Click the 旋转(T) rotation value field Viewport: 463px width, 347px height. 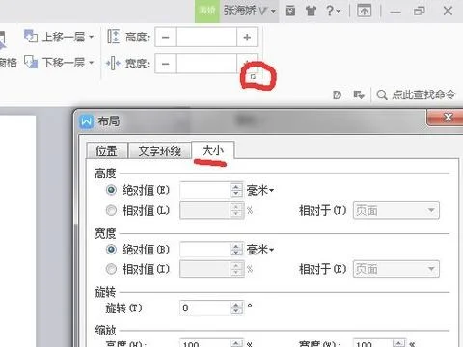pyautogui.click(x=205, y=308)
